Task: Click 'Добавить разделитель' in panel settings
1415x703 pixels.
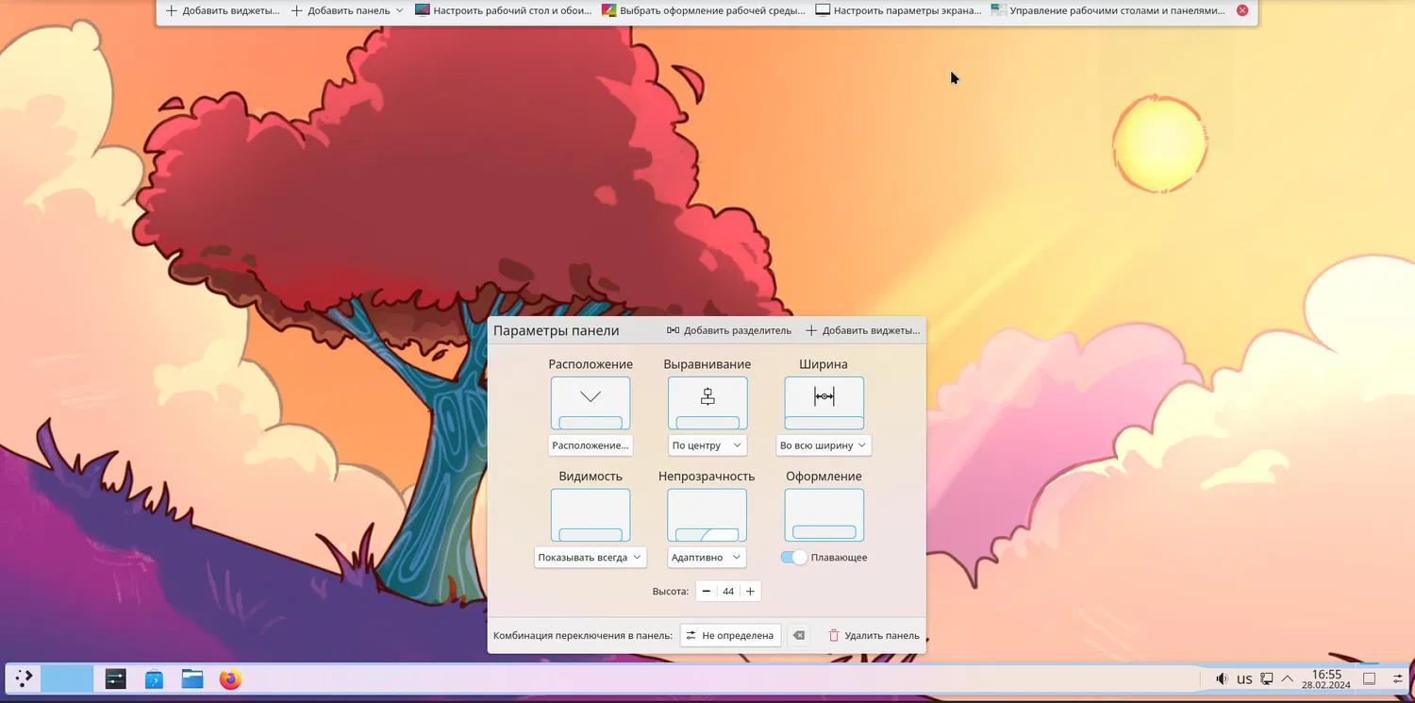Action: point(729,330)
